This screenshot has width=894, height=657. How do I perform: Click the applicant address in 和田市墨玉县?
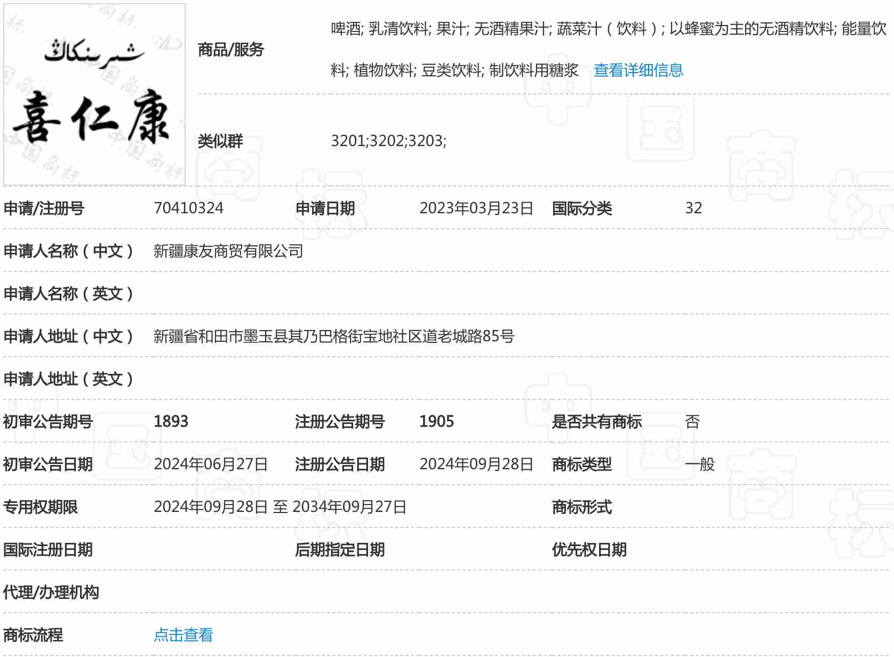[x=333, y=336]
